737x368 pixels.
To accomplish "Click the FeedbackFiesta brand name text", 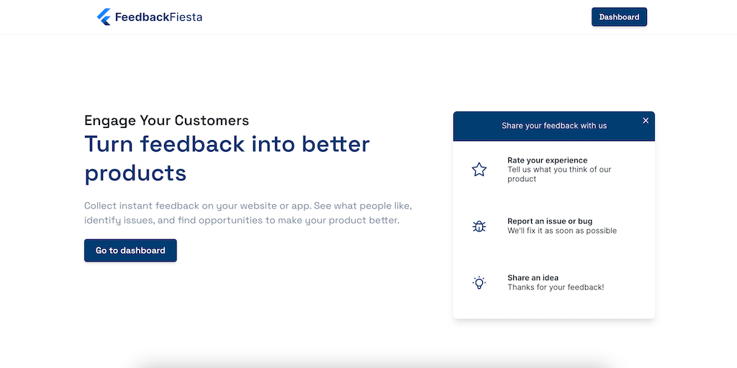I will [158, 17].
